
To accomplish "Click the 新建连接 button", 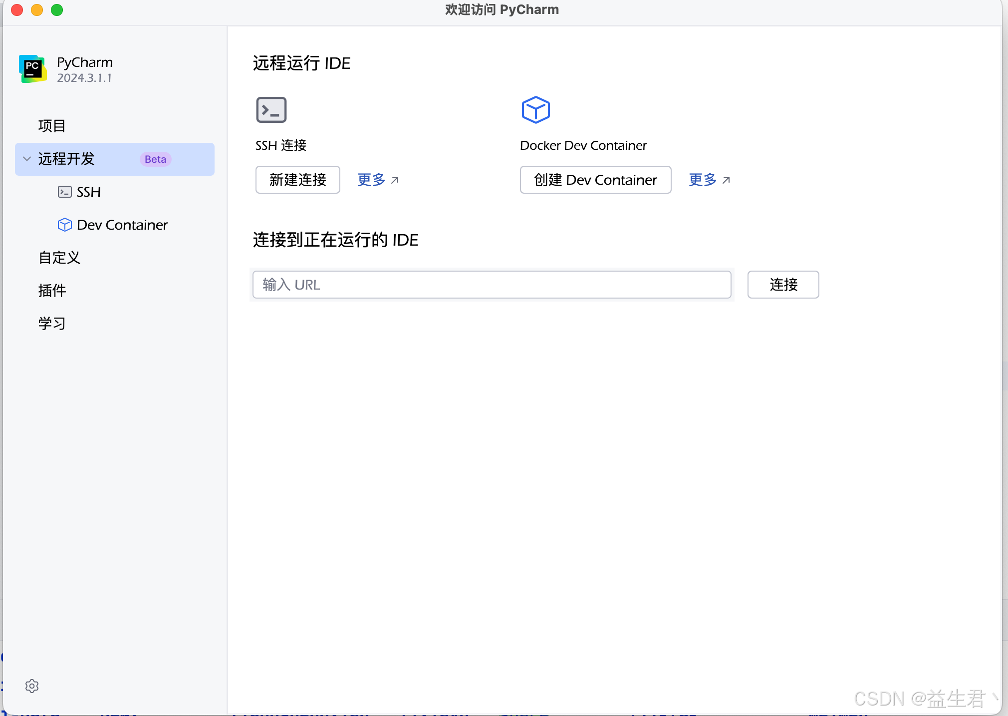I will point(297,180).
